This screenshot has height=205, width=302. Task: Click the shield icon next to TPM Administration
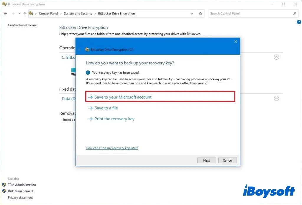4,185
